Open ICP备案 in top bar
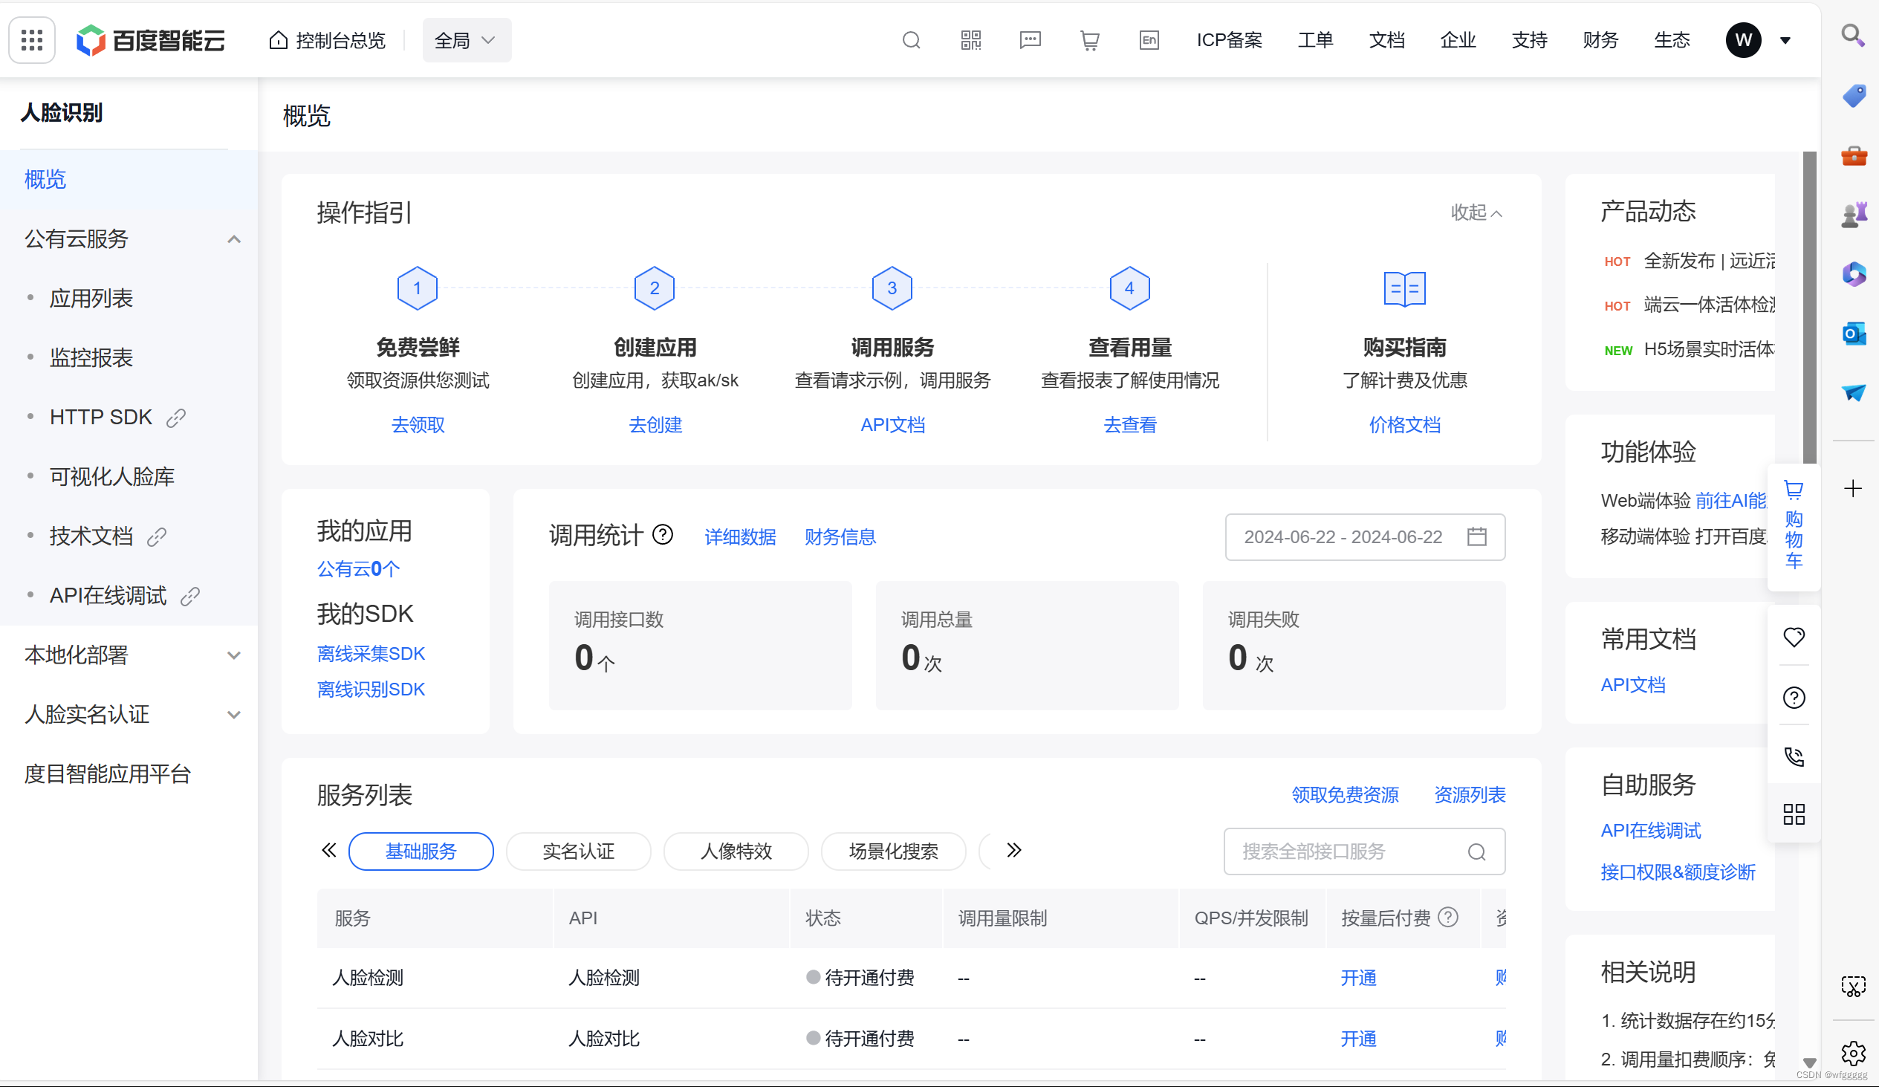Image resolution: width=1879 pixels, height=1087 pixels. click(1229, 40)
